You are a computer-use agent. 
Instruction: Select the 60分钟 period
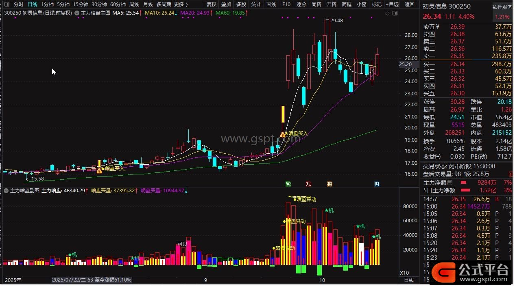(x=118, y=4)
